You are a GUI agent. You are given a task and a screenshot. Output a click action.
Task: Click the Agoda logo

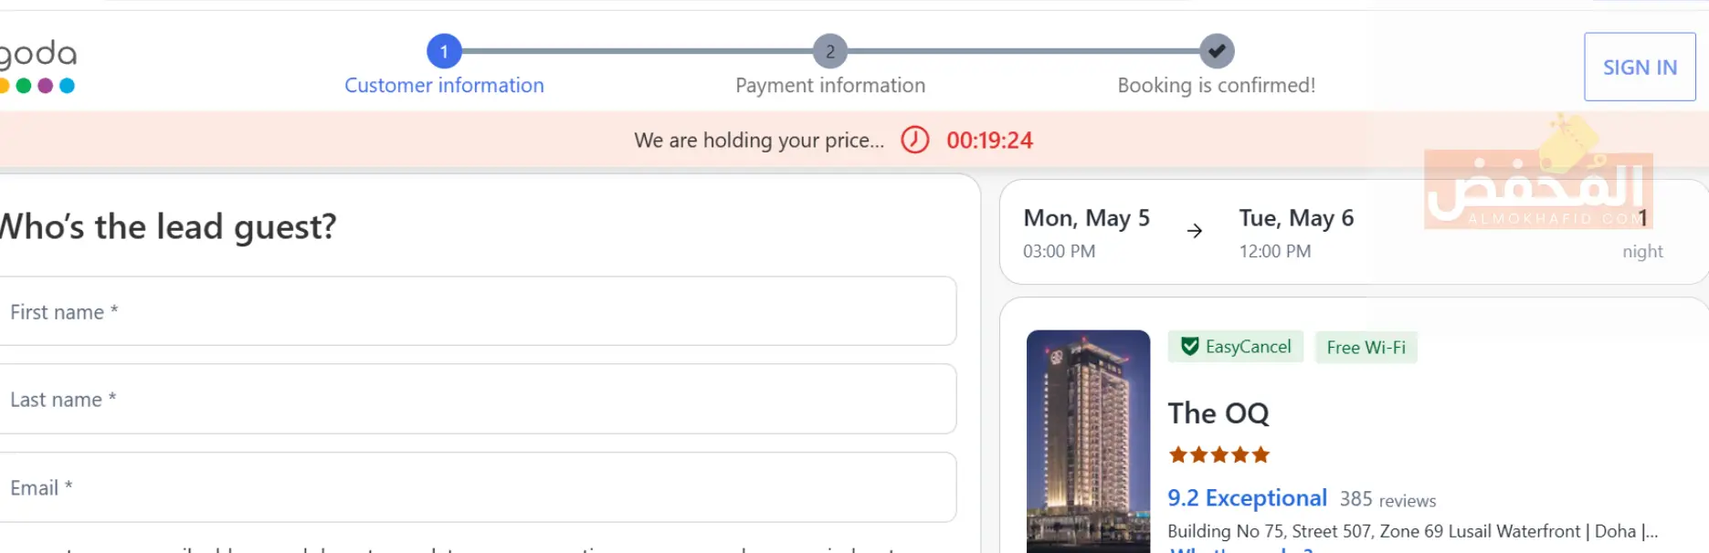pos(38,66)
